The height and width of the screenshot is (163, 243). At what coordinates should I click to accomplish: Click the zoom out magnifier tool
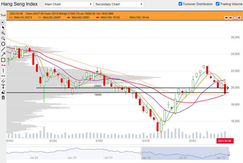point(3,38)
